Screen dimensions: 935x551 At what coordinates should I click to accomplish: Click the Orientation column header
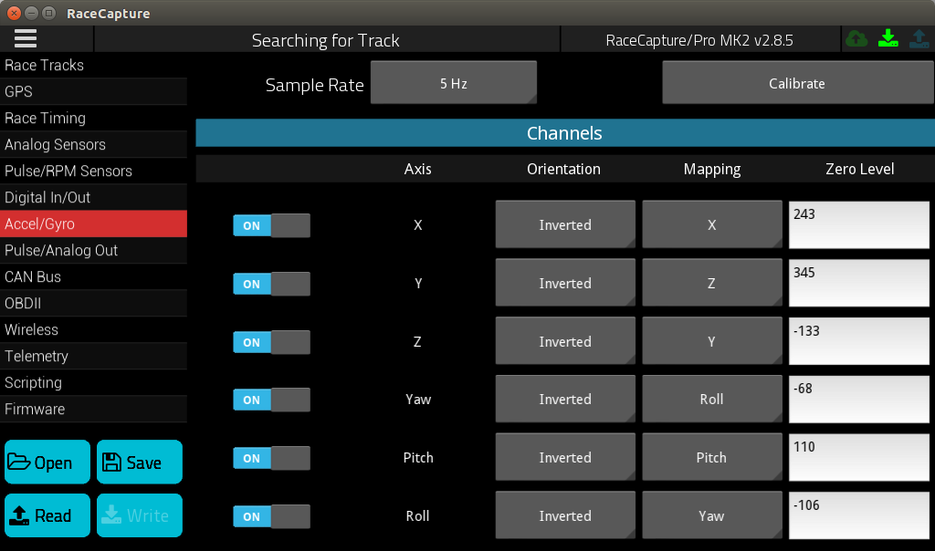click(563, 169)
